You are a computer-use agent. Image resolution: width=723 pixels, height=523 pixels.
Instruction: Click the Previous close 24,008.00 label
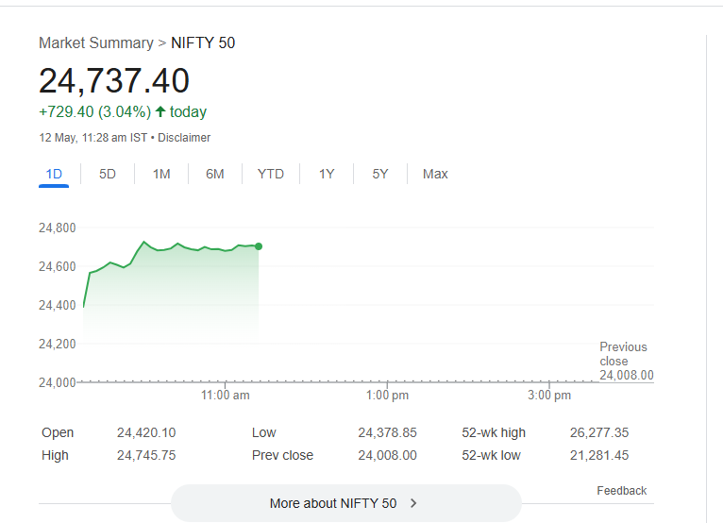coord(626,362)
